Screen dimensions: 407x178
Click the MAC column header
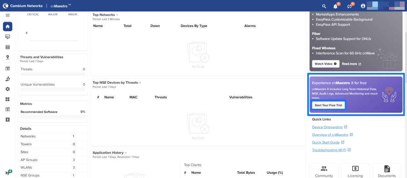tap(133, 97)
